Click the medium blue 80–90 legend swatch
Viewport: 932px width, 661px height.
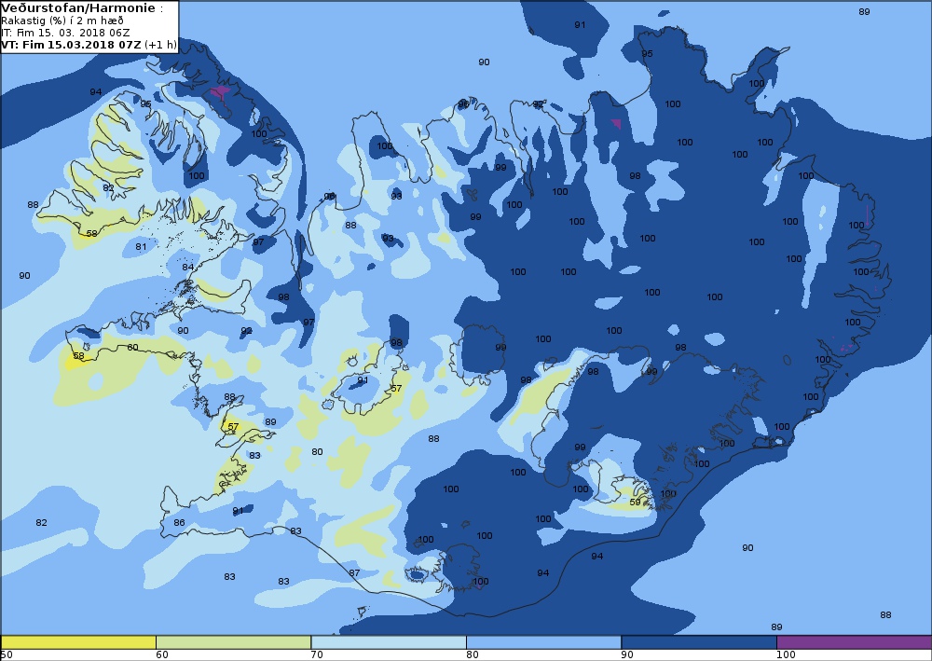coord(544,642)
